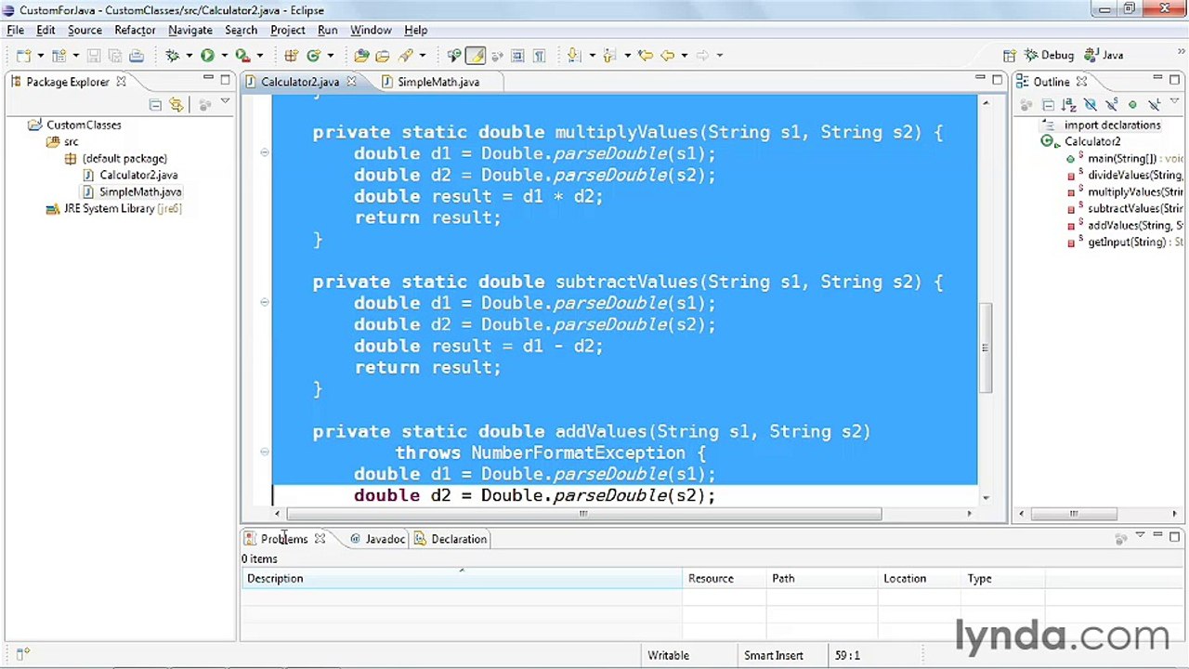1189x669 pixels.
Task: Switch to the Java perspective
Action: [x=1104, y=56]
